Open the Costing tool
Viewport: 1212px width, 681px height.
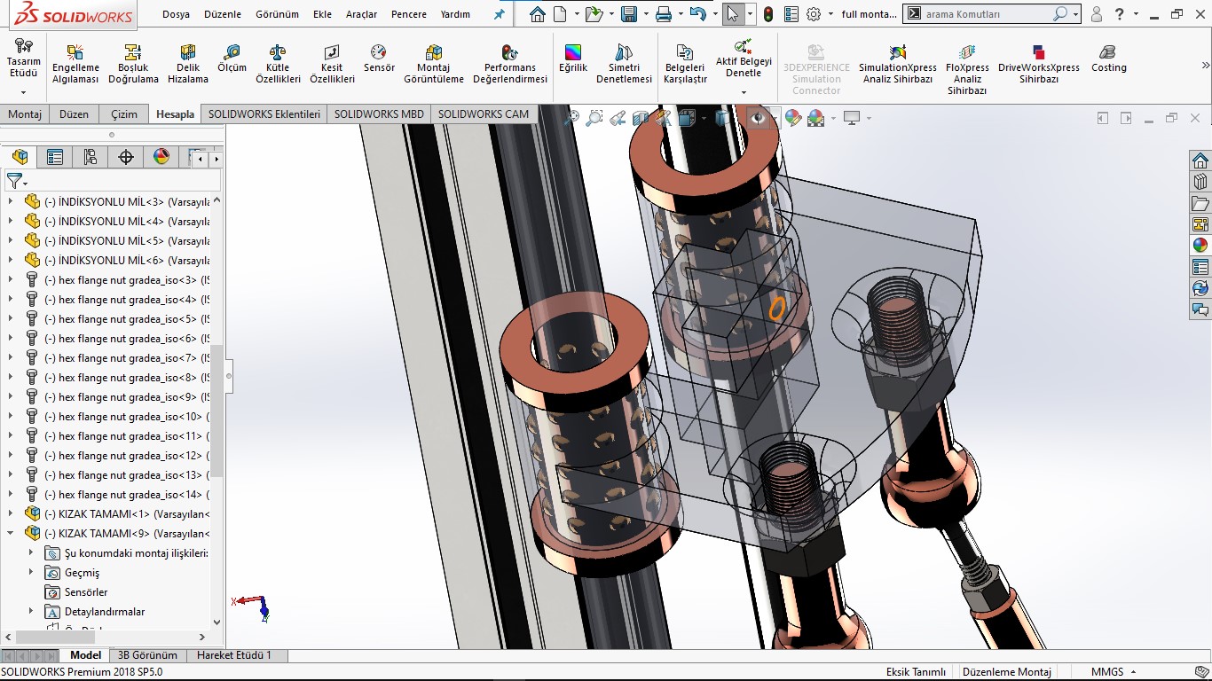click(x=1108, y=59)
